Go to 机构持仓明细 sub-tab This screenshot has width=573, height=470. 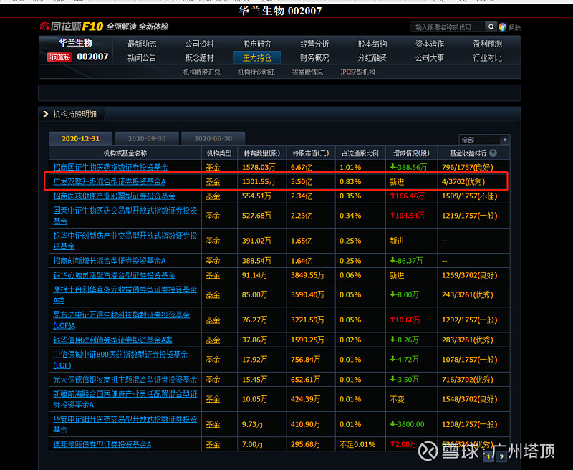(256, 72)
